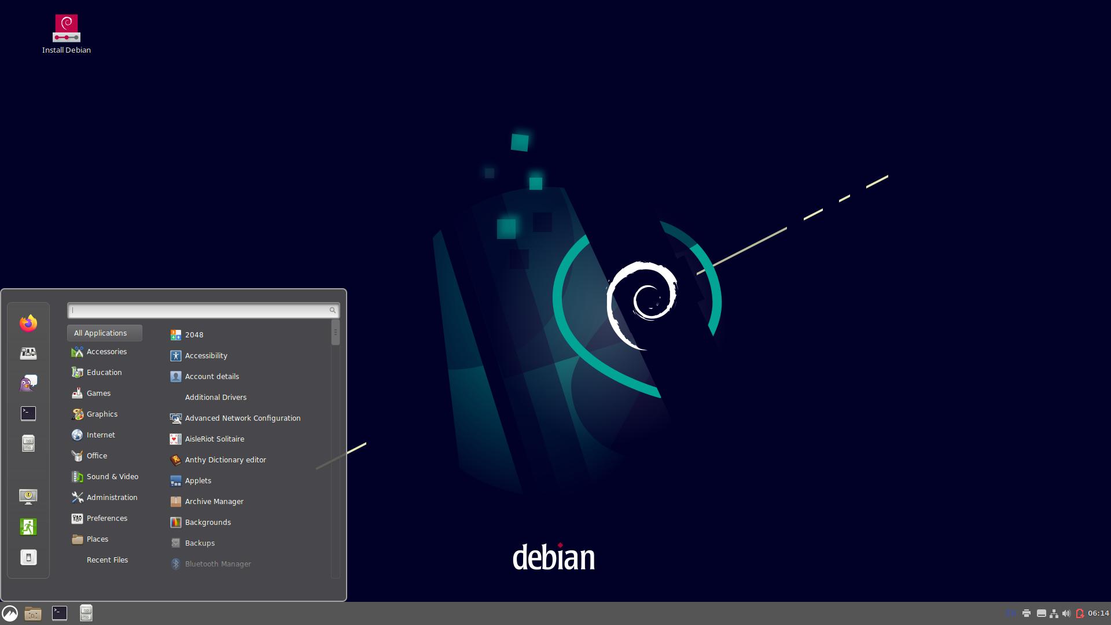Open Advanced Network Configuration
This screenshot has height=625, width=1111.
coord(242,418)
